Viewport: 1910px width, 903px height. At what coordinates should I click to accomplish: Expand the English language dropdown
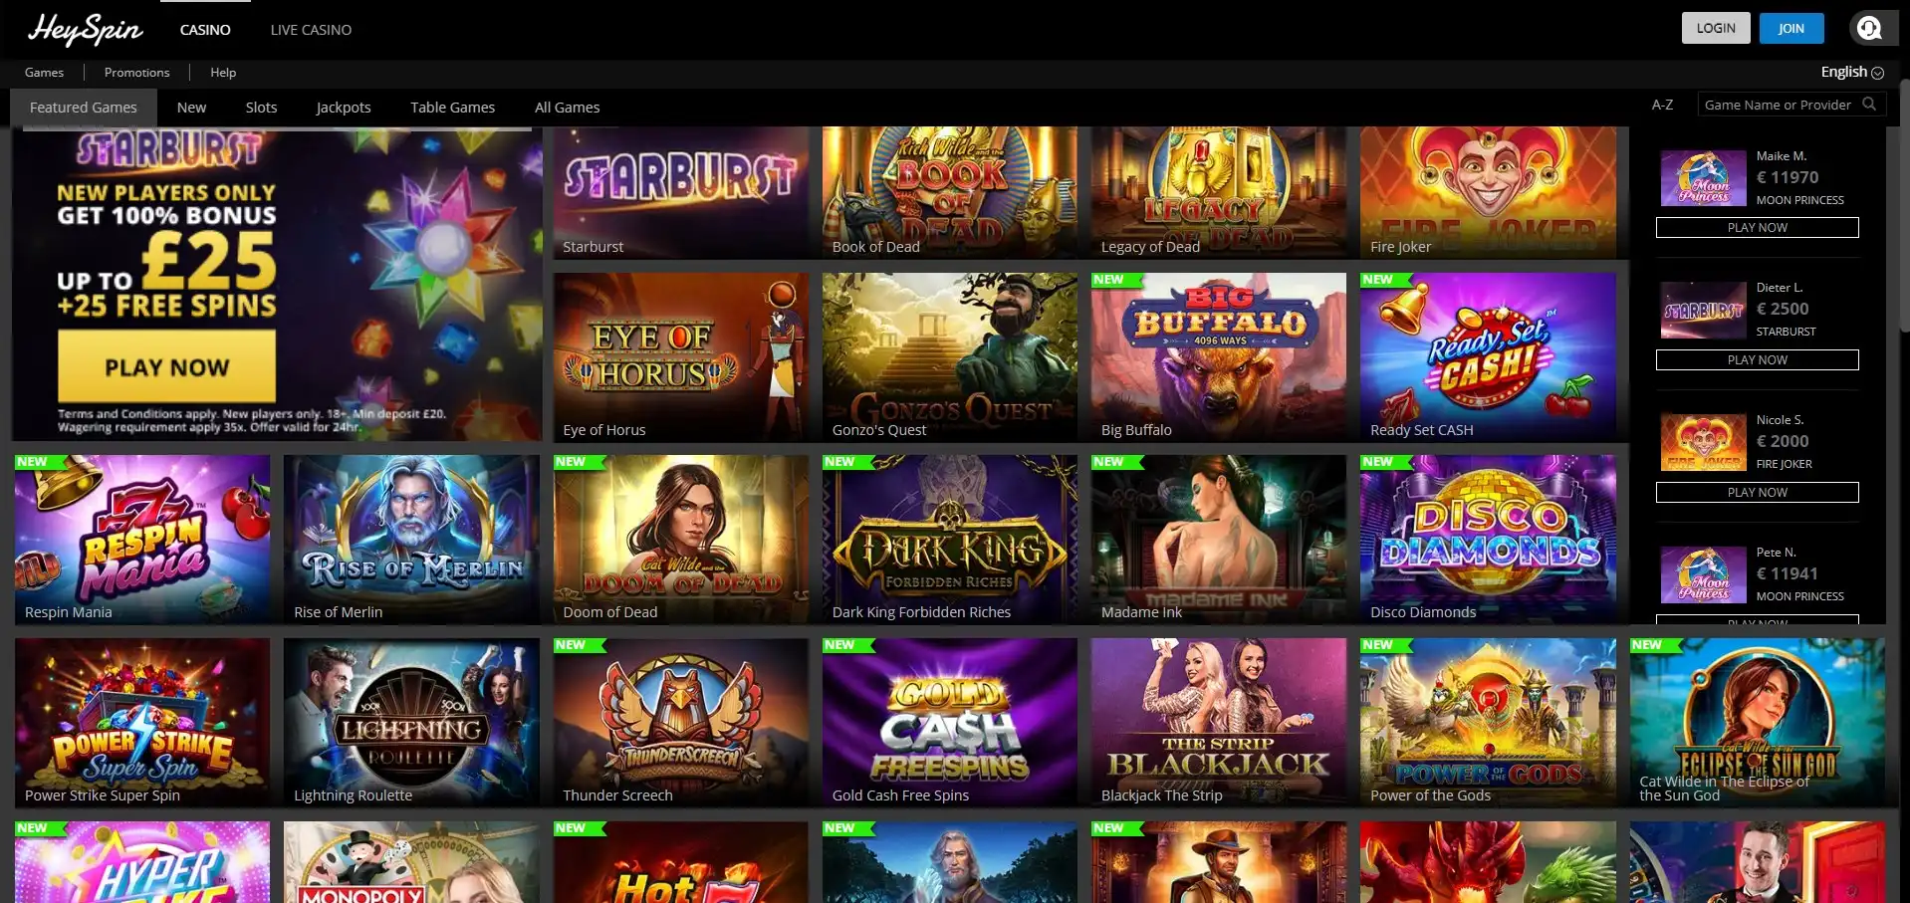pyautogui.click(x=1852, y=72)
